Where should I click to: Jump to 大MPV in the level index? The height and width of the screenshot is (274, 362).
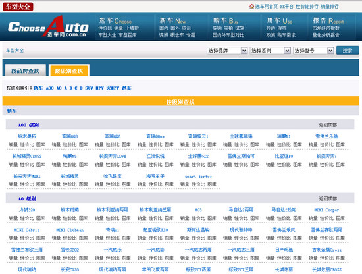click(113, 88)
